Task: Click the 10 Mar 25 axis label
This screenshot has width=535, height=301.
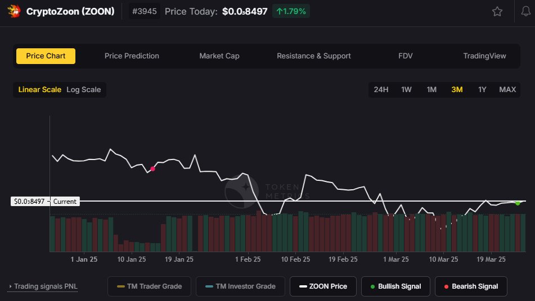Action: point(443,259)
